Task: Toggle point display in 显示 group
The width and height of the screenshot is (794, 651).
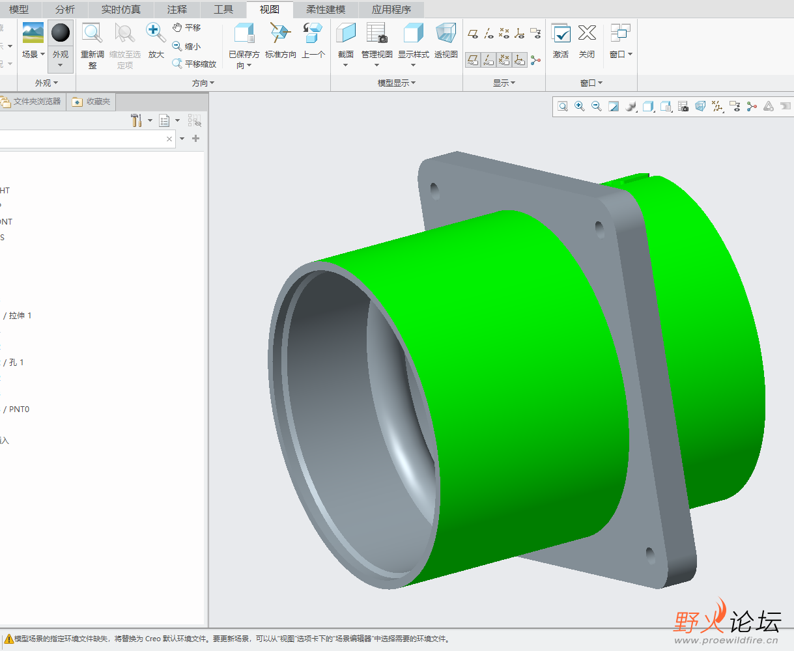Action: (504, 33)
